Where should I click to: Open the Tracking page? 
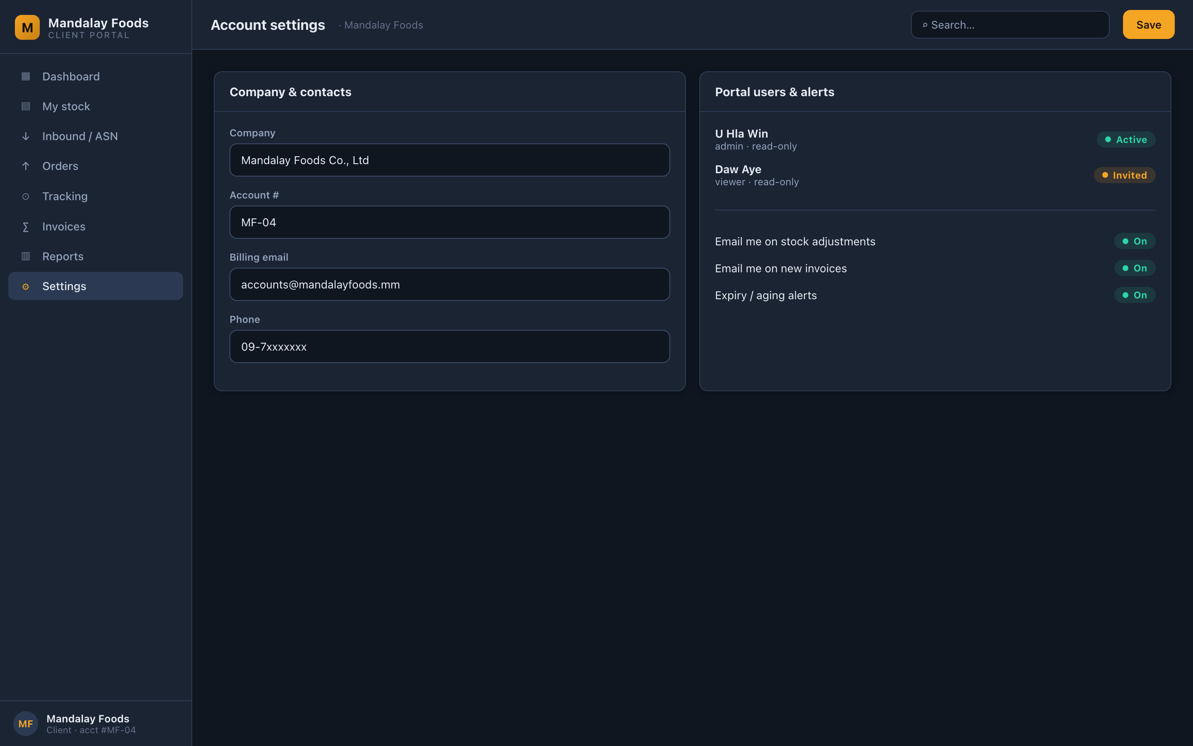(x=96, y=196)
